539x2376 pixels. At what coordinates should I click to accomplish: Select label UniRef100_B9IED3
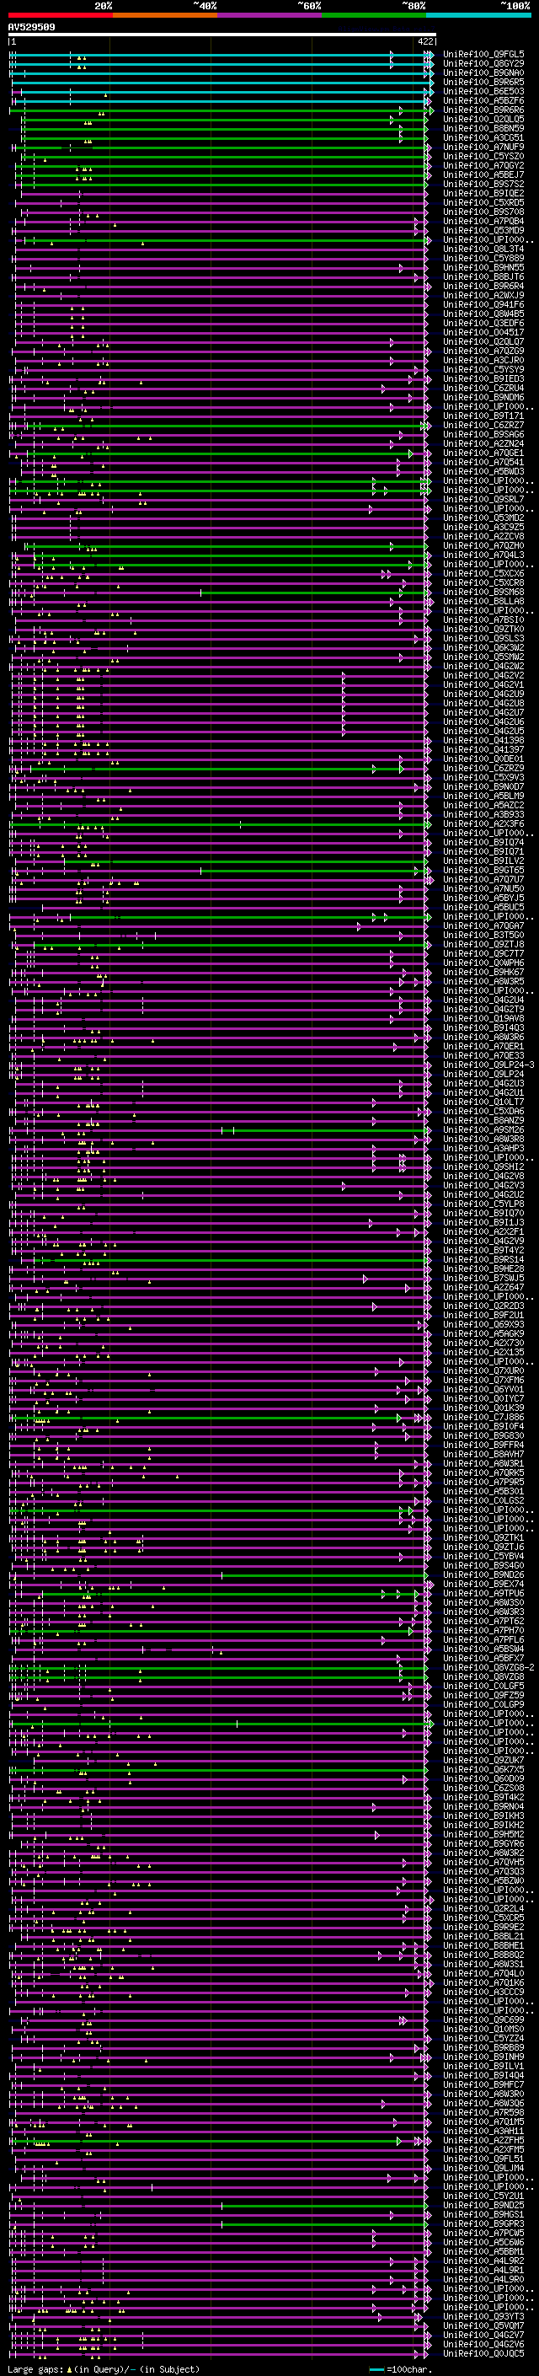pos(483,378)
